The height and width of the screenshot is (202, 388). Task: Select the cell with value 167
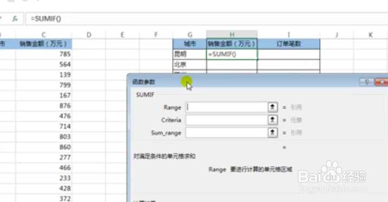click(x=43, y=96)
